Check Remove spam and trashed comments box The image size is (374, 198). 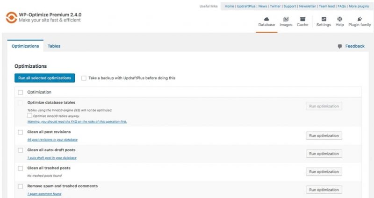coord(20,186)
